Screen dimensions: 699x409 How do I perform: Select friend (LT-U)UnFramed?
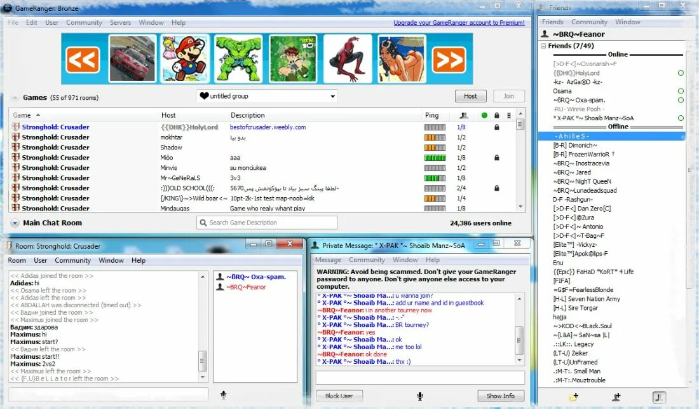[576, 362]
